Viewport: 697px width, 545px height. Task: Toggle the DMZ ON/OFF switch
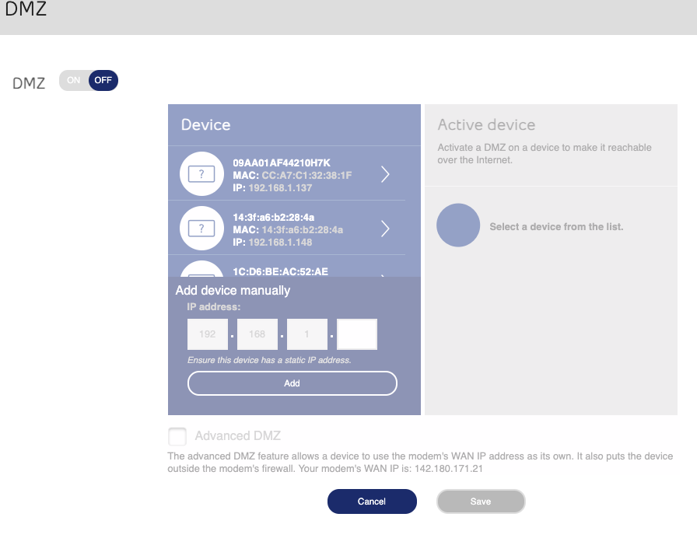[x=89, y=80]
